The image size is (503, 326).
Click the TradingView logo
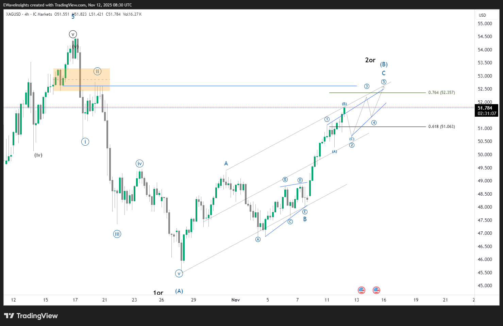pos(31,316)
